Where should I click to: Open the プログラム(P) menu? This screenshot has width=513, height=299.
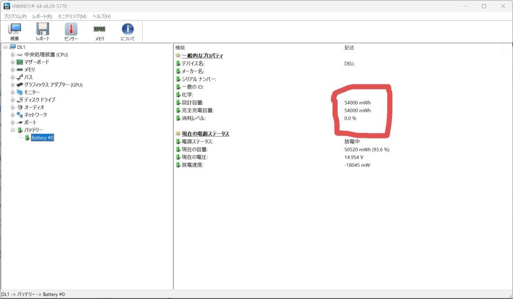(15, 16)
